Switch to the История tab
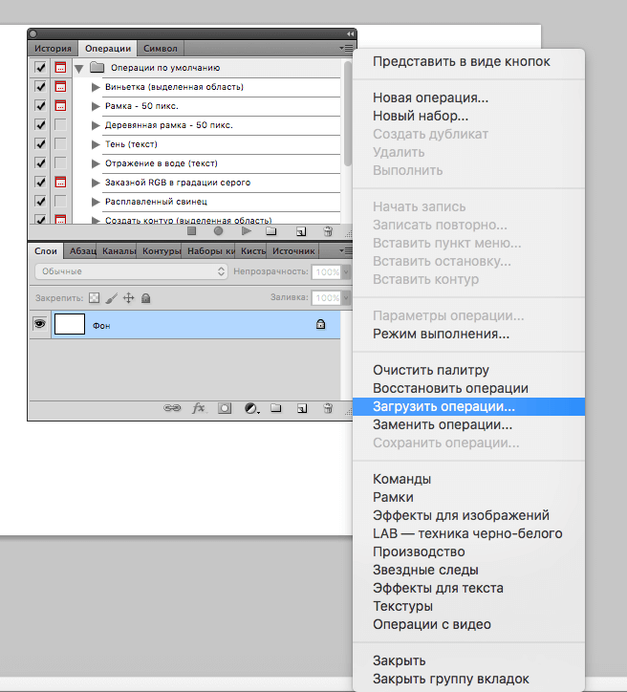Image resolution: width=627 pixels, height=692 pixels. click(53, 48)
